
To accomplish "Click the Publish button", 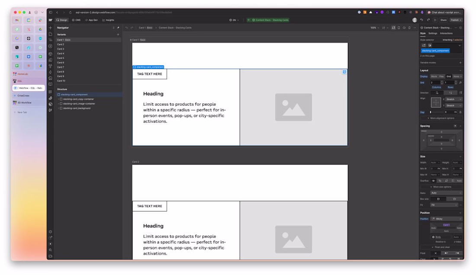I will click(456, 20).
